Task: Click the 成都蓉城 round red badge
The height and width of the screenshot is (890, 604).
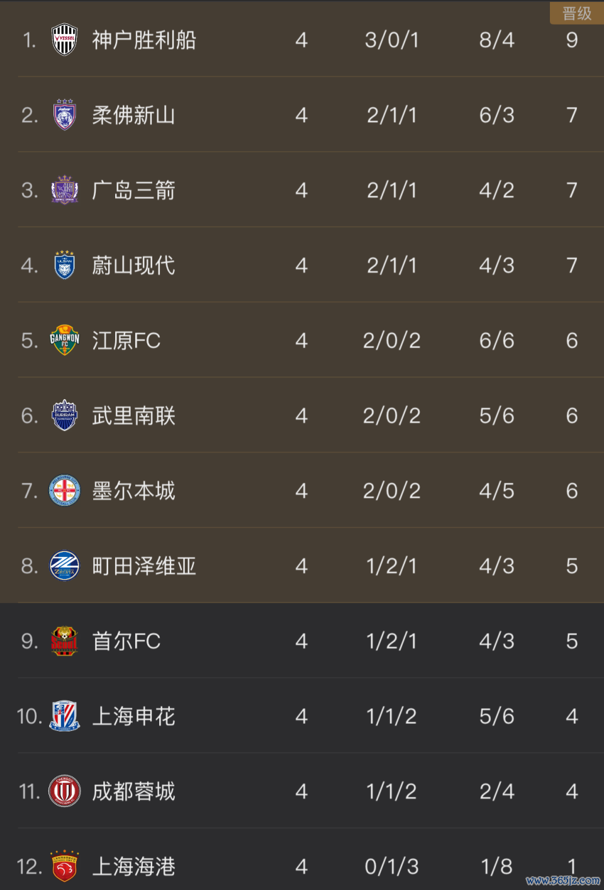Action: (x=64, y=791)
